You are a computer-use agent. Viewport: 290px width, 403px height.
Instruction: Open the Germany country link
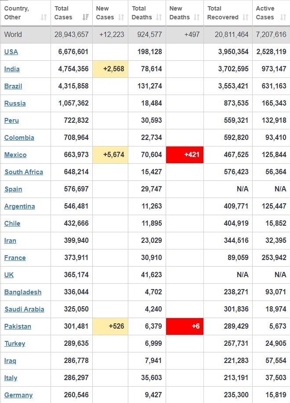click(x=18, y=395)
